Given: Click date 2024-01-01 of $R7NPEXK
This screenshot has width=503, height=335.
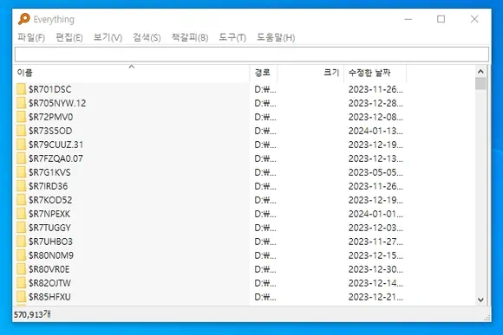Looking at the screenshot, I should pos(376,214).
